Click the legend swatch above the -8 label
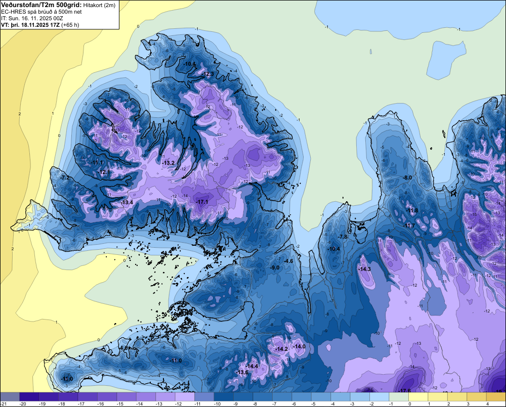Image resolution: width=506 pixels, height=407 pixels. (x=263, y=397)
